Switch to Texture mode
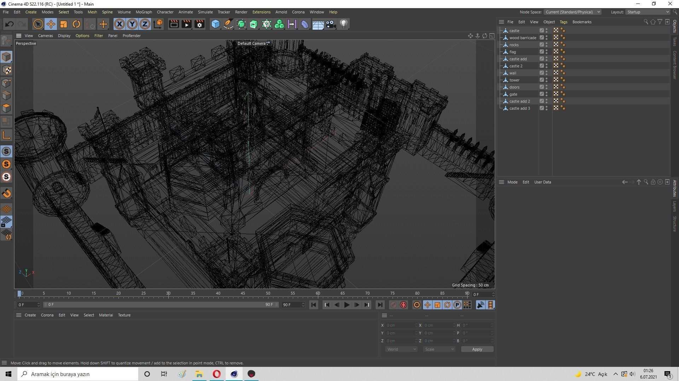The image size is (679, 381). click(6, 70)
